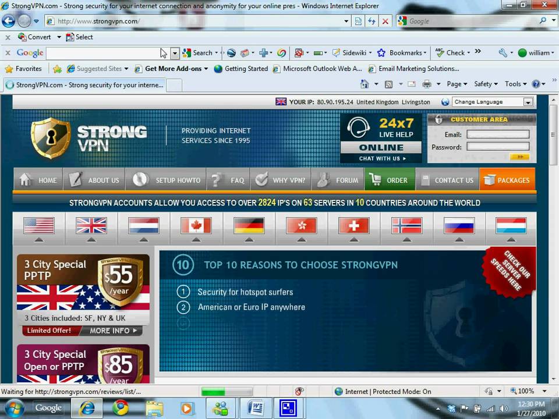
Task: Click the $85 3 City Special banner
Action: 83,363
